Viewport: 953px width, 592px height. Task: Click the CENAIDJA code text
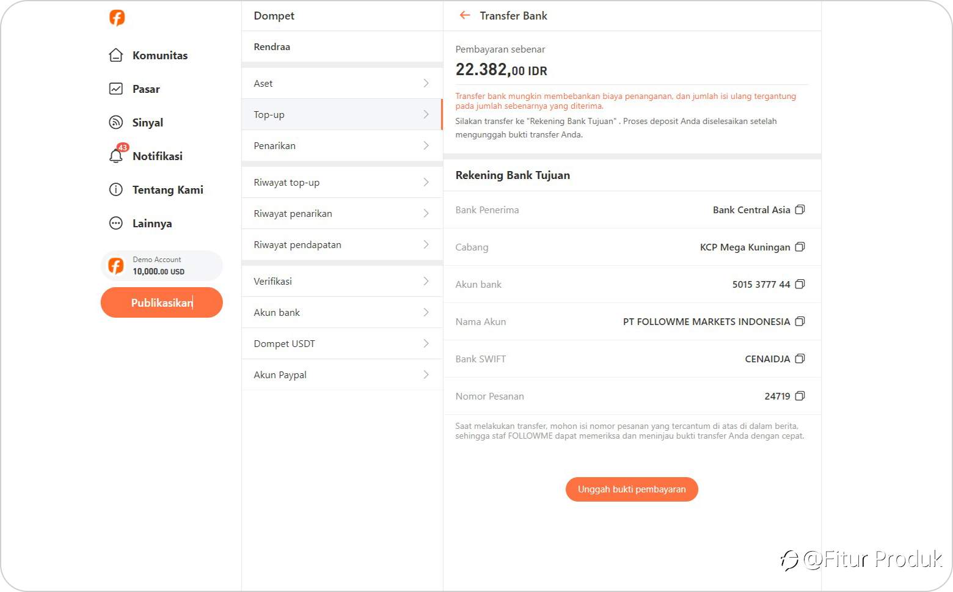767,359
